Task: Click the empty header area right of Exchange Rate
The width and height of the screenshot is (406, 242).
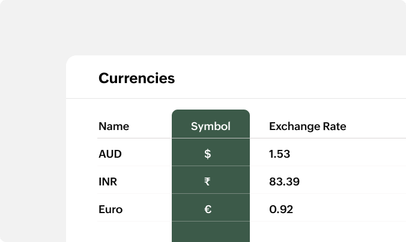Action: [x=378, y=126]
